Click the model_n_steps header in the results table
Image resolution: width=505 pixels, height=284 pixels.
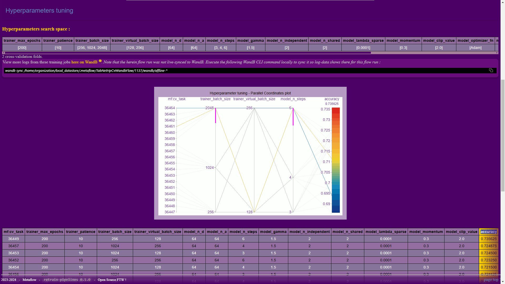click(243, 232)
